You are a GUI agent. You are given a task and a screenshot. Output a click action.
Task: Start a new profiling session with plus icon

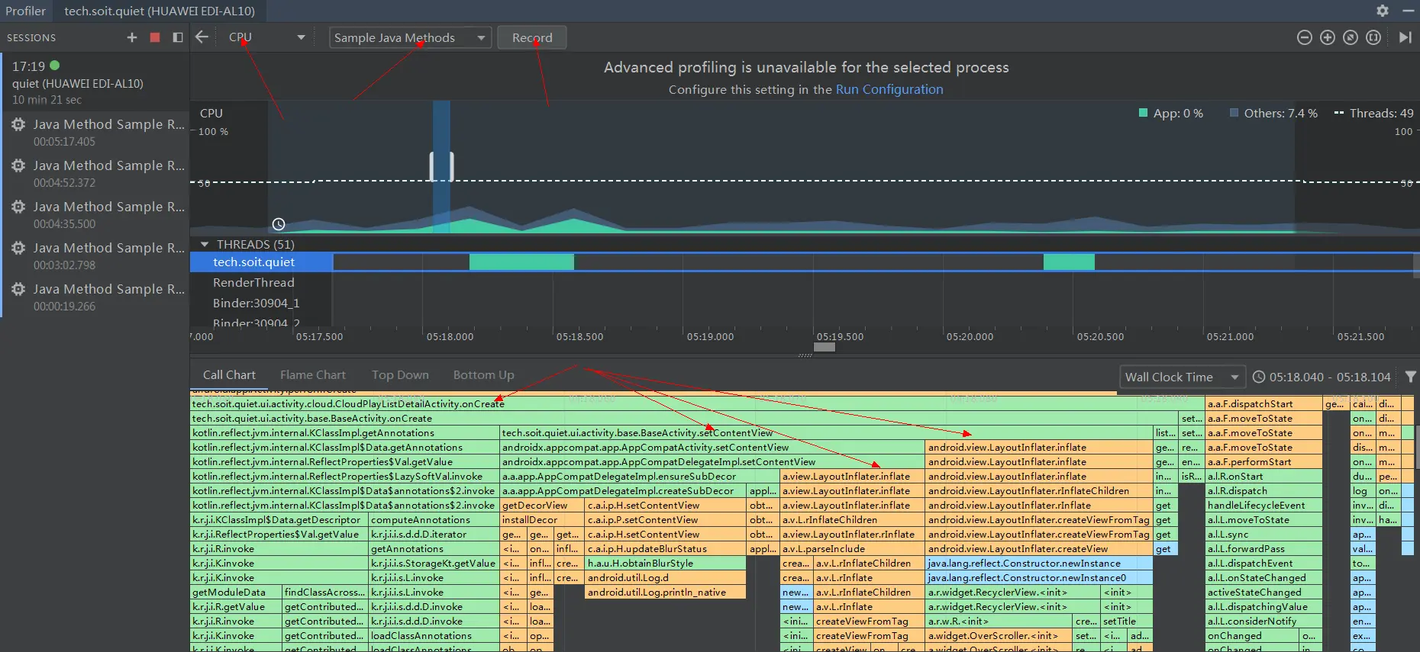pyautogui.click(x=132, y=37)
